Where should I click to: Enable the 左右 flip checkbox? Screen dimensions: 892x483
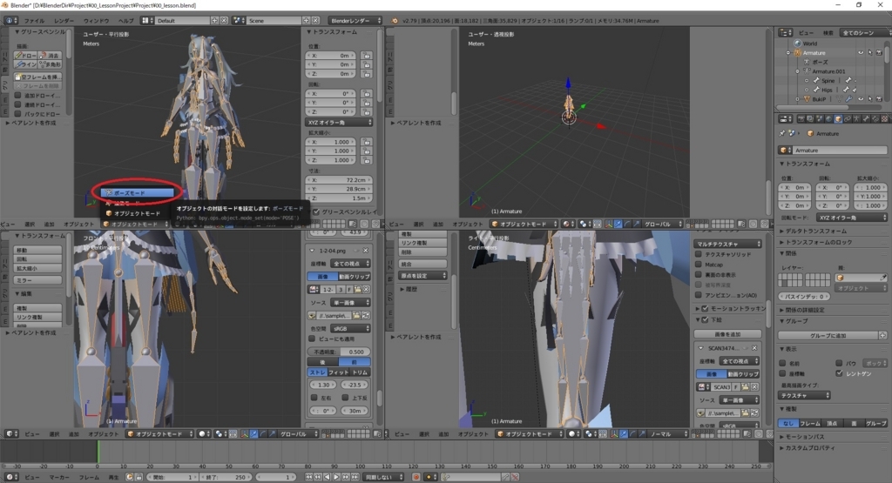click(314, 398)
